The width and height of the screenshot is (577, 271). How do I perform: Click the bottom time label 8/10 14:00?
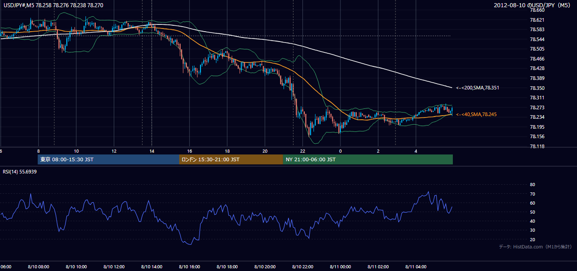point(152,266)
